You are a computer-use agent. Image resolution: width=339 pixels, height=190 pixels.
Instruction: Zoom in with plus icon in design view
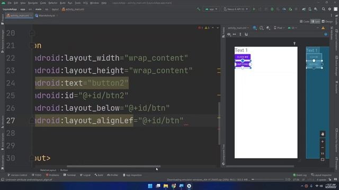click(x=323, y=141)
